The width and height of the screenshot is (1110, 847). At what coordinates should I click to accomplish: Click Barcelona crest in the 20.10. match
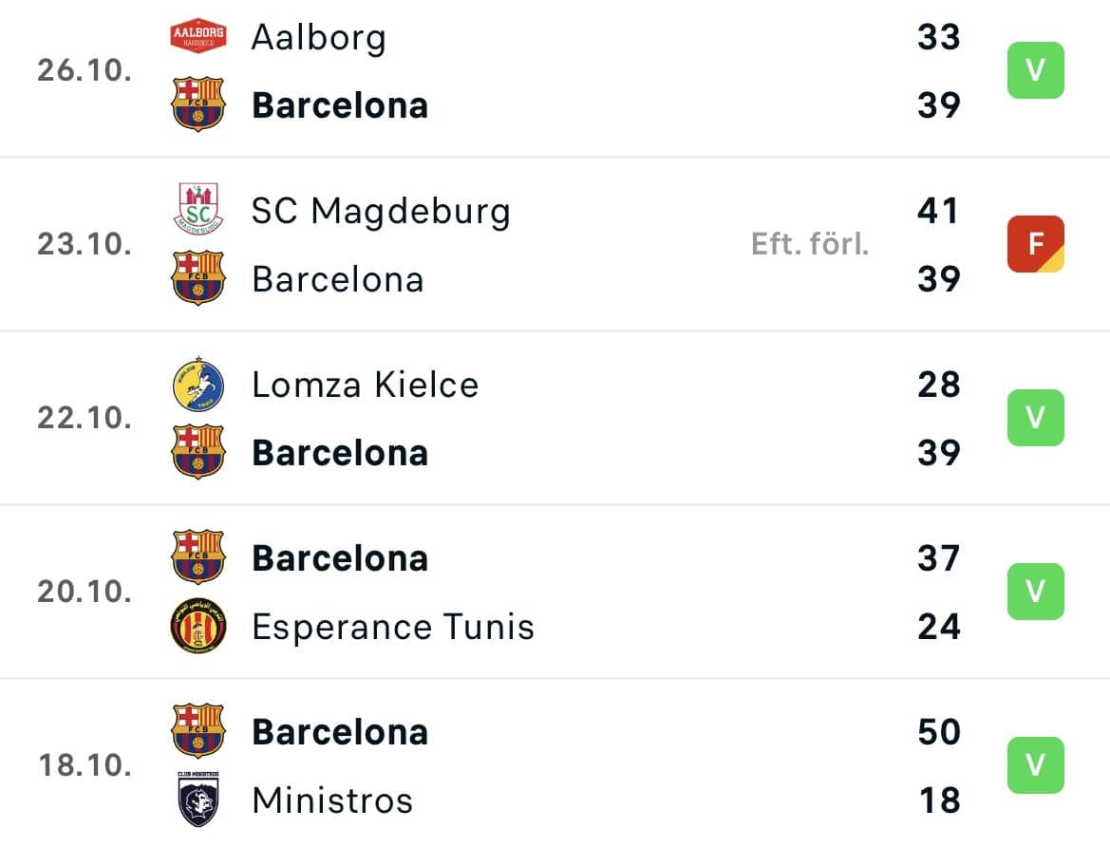(x=198, y=557)
